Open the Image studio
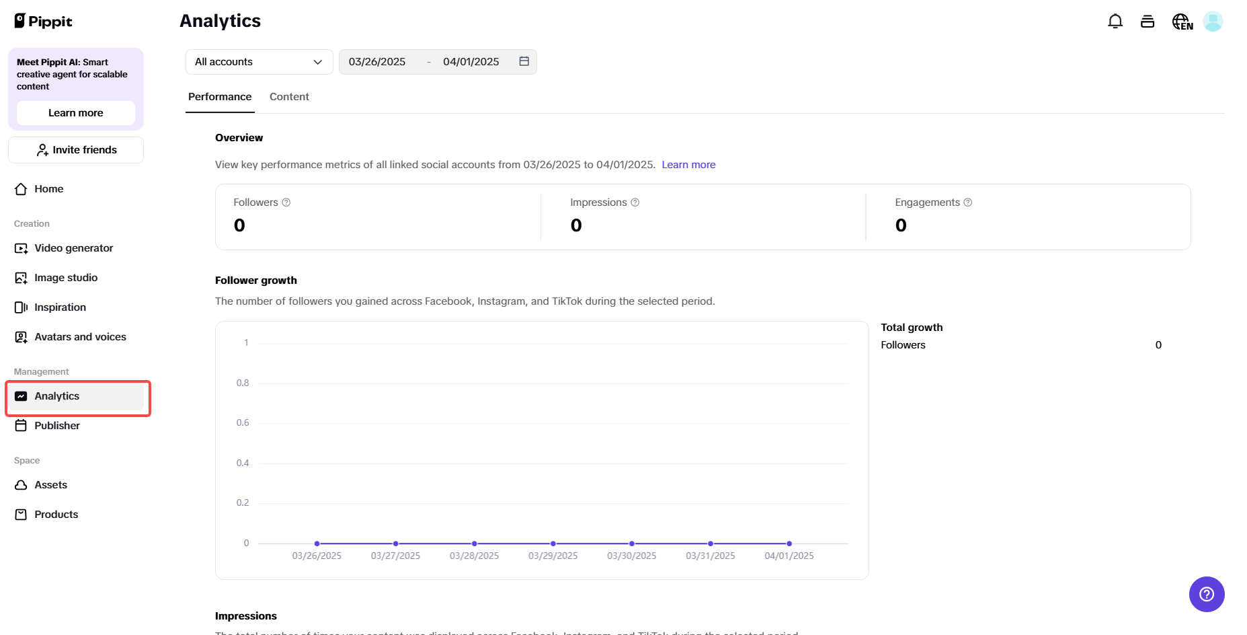1247x635 pixels. click(x=66, y=277)
